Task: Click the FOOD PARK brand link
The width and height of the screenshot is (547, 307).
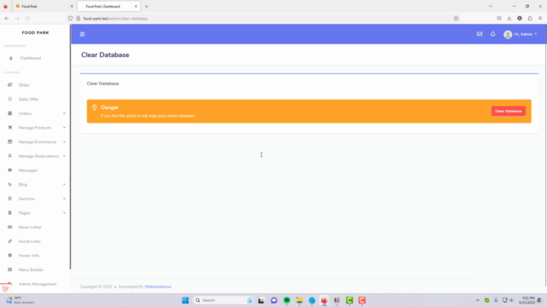Action: coord(35,32)
